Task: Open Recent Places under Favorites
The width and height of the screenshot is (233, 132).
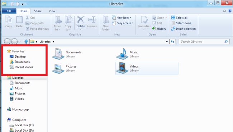Action: [22, 67]
